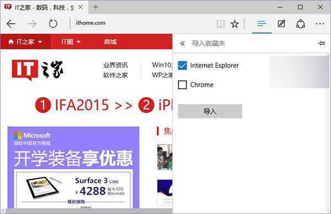Open the More actions menu
The image size is (331, 214).
coord(320,24)
